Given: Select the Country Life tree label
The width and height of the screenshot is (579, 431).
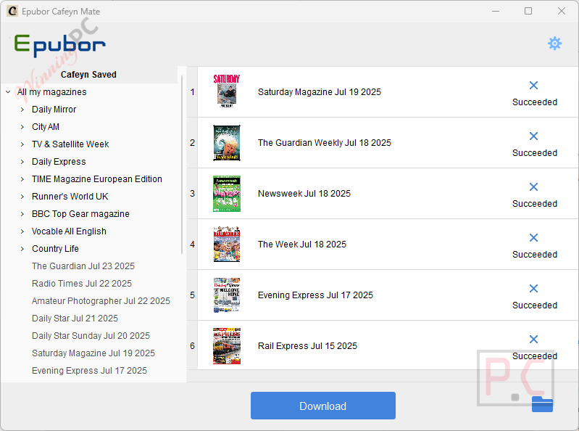Looking at the screenshot, I should click(55, 249).
